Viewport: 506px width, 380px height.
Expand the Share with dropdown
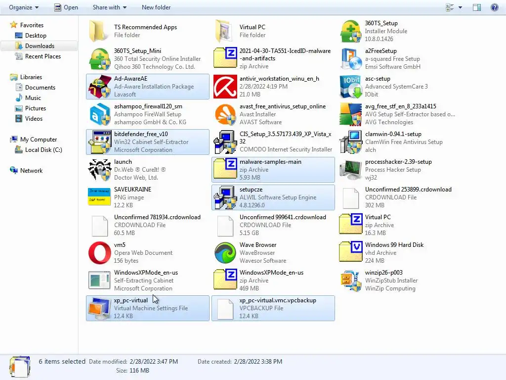109,7
